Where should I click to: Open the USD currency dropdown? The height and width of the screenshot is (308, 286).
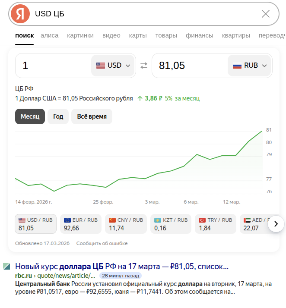[x=113, y=66]
